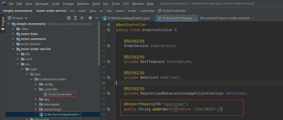Open the Help menu
This screenshot has height=120, width=283.
pos(150,4)
